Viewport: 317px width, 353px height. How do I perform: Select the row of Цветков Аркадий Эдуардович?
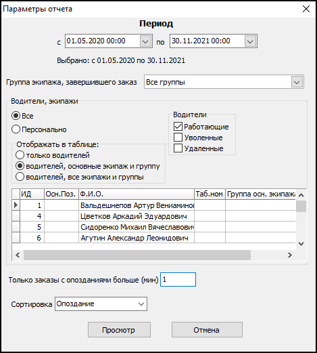[153, 216]
